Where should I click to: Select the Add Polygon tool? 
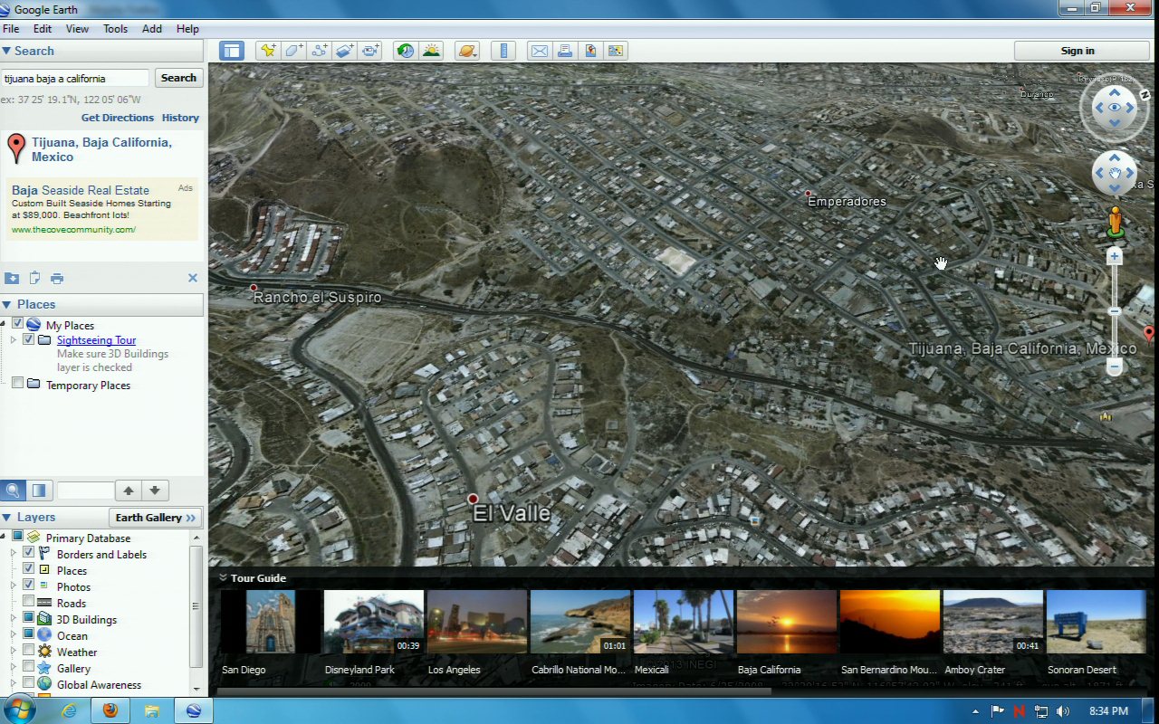click(x=294, y=51)
